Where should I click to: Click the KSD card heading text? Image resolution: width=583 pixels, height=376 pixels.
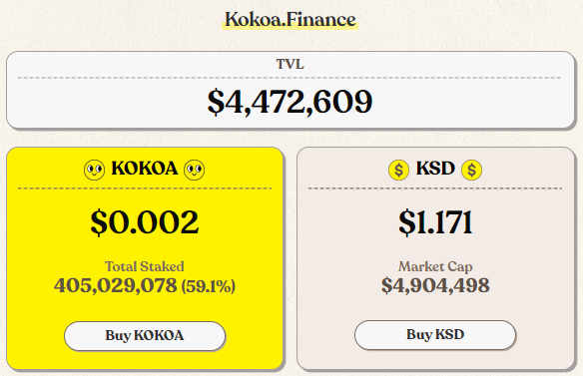point(435,169)
